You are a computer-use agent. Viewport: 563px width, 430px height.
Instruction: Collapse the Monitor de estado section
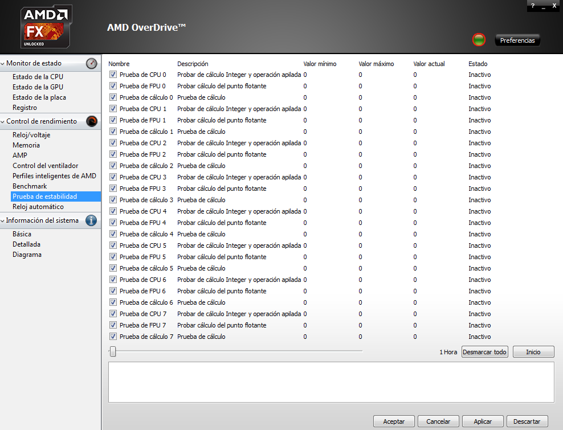tap(3, 64)
